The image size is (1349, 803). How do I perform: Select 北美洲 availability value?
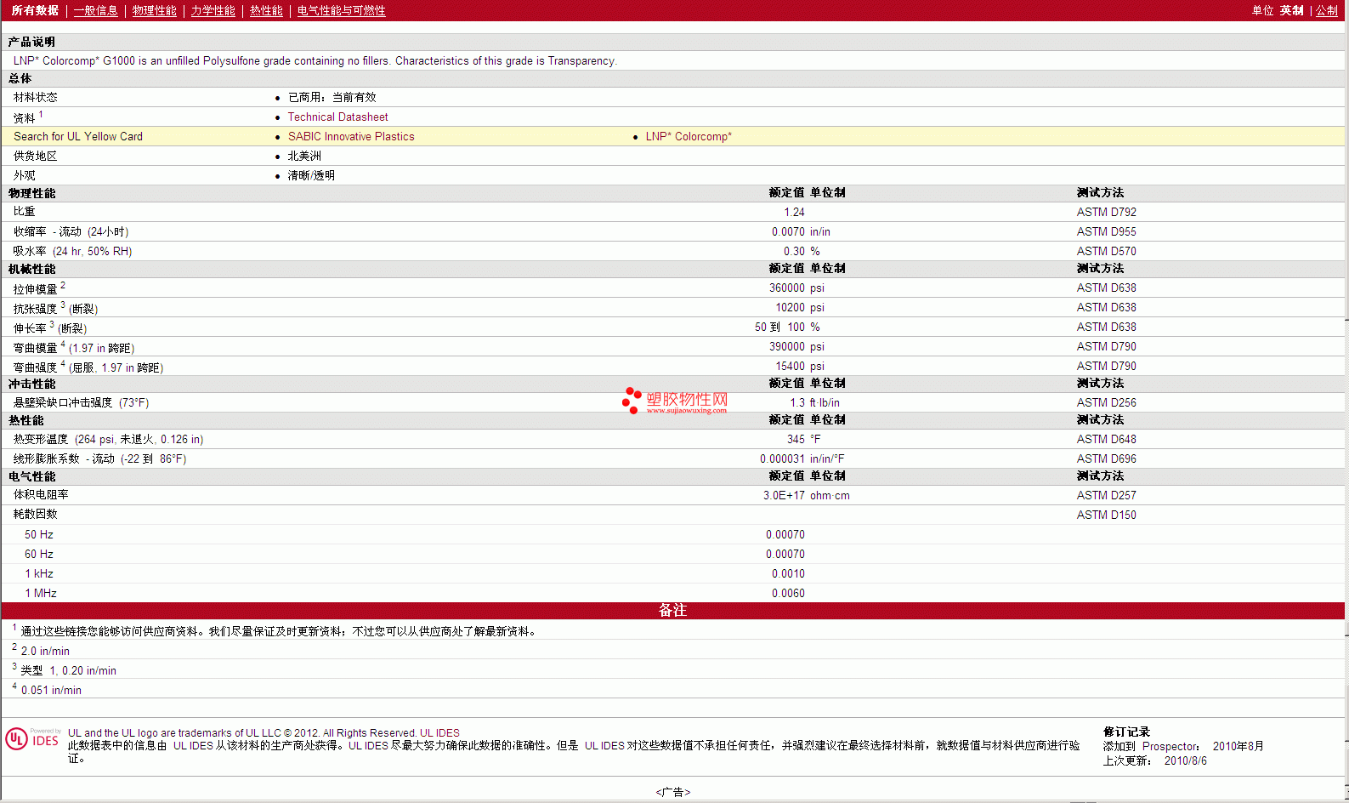coord(304,156)
